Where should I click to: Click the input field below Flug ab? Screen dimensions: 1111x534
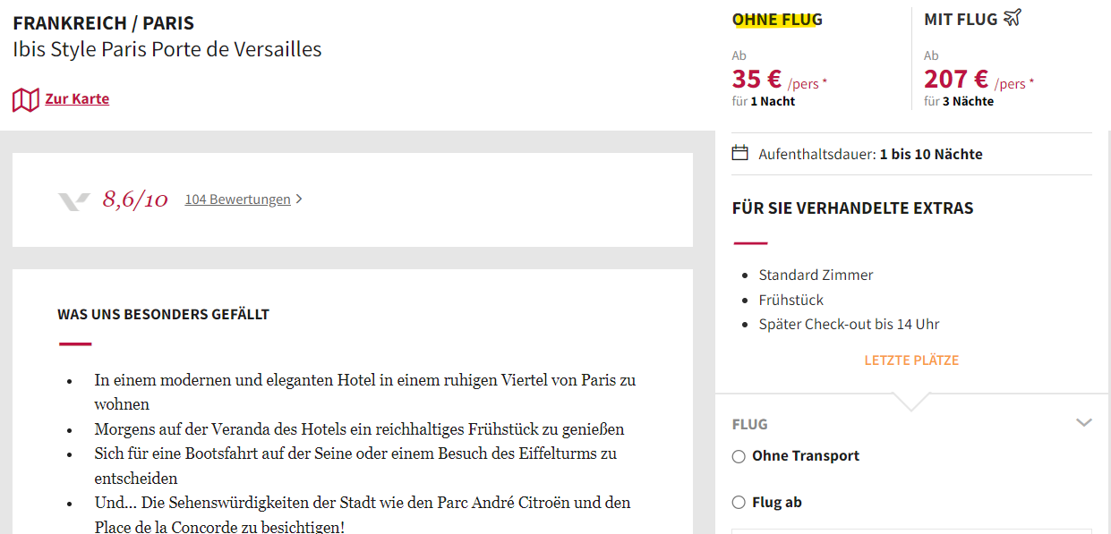pyautogui.click(x=911, y=531)
